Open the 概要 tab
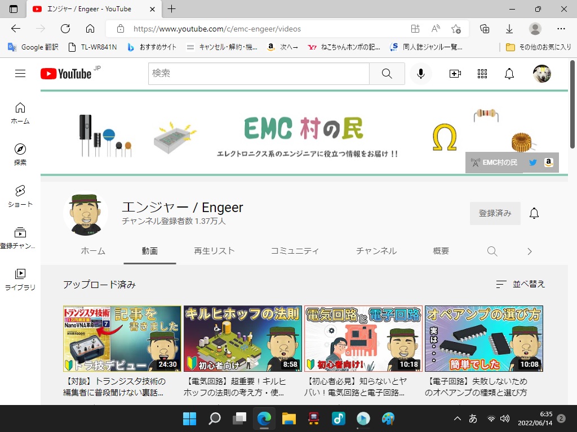577x432 pixels. [x=441, y=251]
